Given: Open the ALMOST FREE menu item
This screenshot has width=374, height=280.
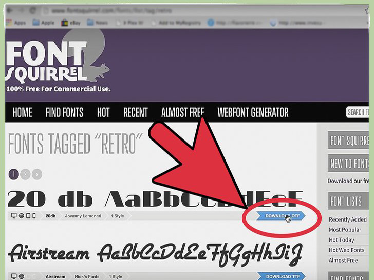Looking at the screenshot, I should point(182,112).
